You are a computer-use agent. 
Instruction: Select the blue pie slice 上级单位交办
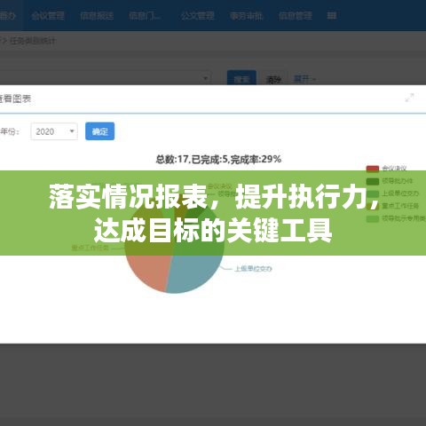(x=193, y=272)
